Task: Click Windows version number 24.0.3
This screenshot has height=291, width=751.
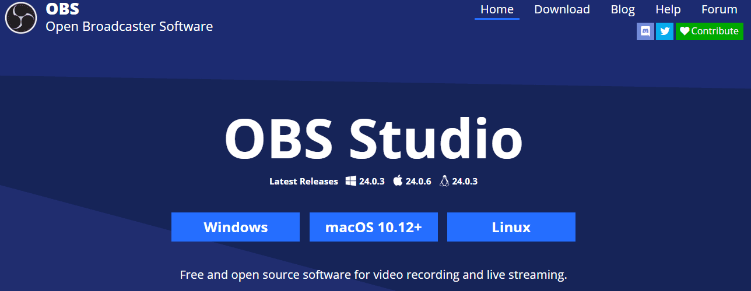Action: 372,182
